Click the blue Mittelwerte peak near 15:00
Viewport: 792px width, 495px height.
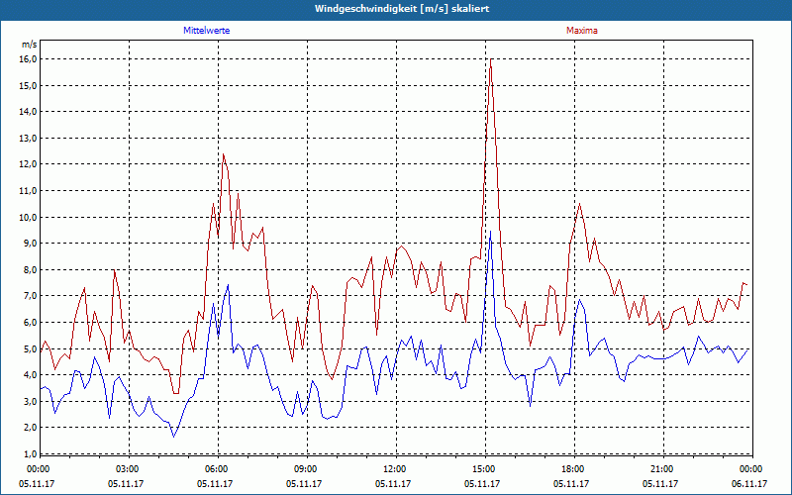490,233
